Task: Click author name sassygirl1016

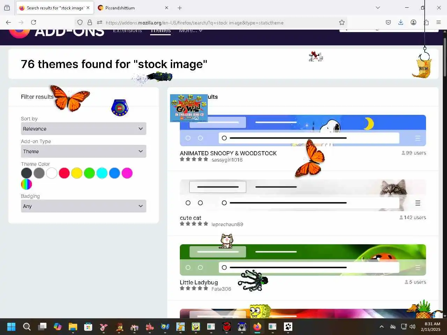Action: point(227,160)
